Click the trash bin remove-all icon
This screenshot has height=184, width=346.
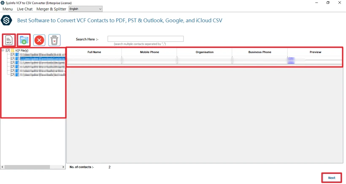(x=54, y=40)
